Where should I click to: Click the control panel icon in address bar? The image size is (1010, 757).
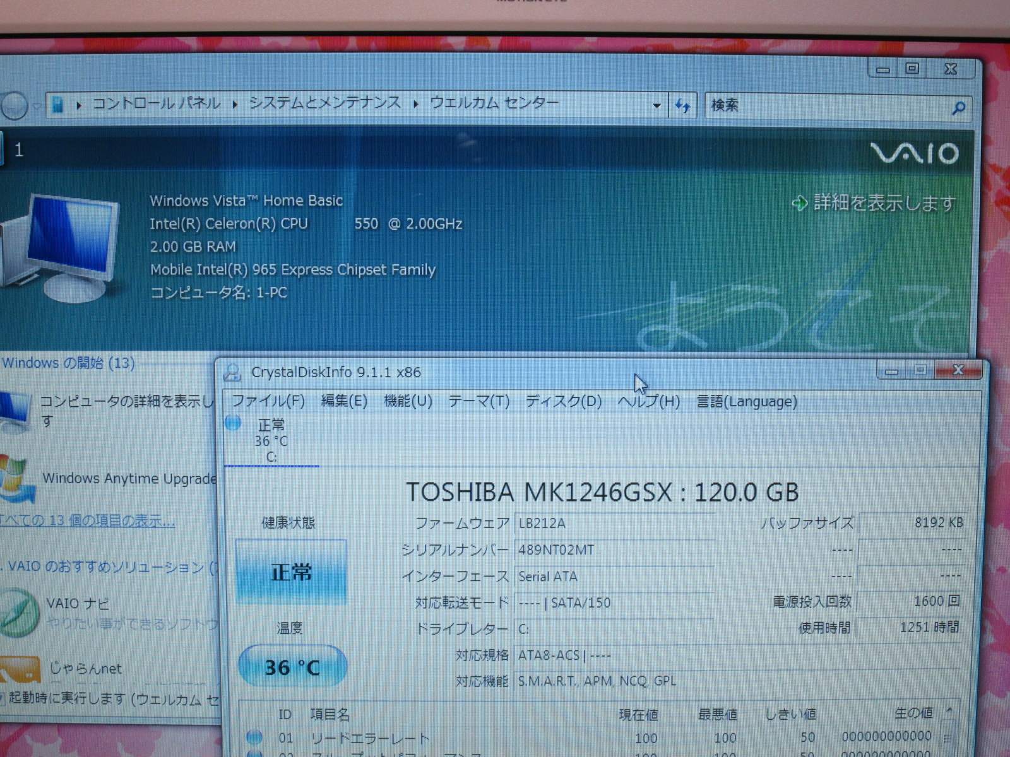57,105
